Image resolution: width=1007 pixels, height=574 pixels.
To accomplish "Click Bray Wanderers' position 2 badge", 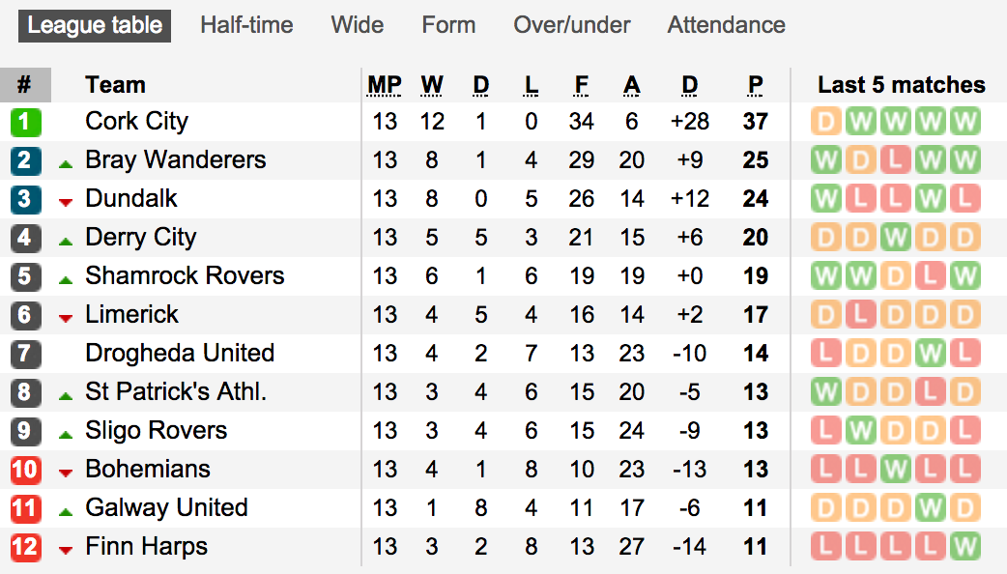I will coord(25,160).
